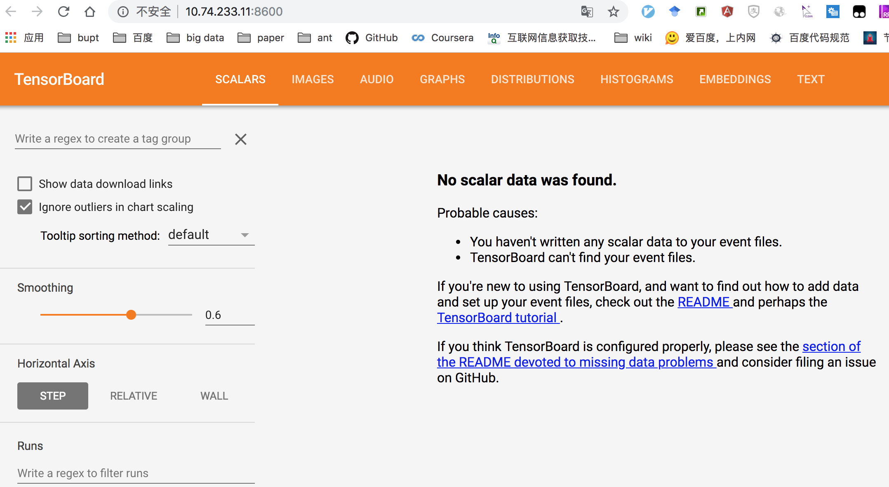This screenshot has width=889, height=487.
Task: Click the translate page icon
Action: 587,12
